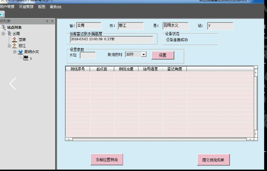Select 站点列表 root node
This screenshot has height=171, width=267.
14,27
